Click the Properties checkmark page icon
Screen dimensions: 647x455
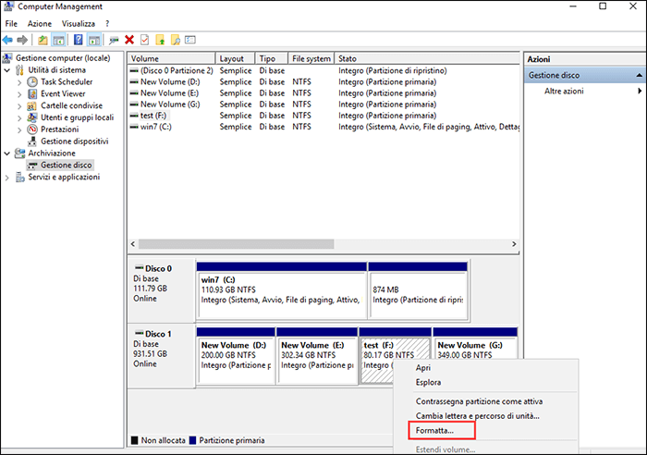coord(144,40)
